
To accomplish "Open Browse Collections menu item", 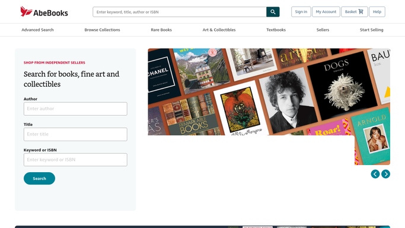I will point(102,30).
